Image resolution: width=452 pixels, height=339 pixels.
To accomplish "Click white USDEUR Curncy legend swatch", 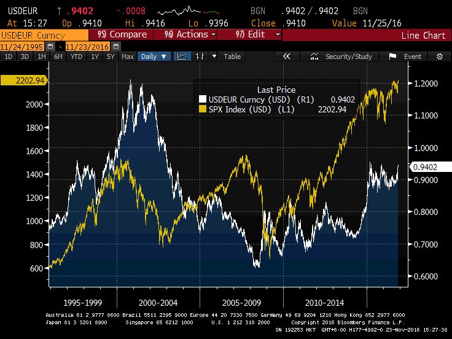I will (x=203, y=99).
